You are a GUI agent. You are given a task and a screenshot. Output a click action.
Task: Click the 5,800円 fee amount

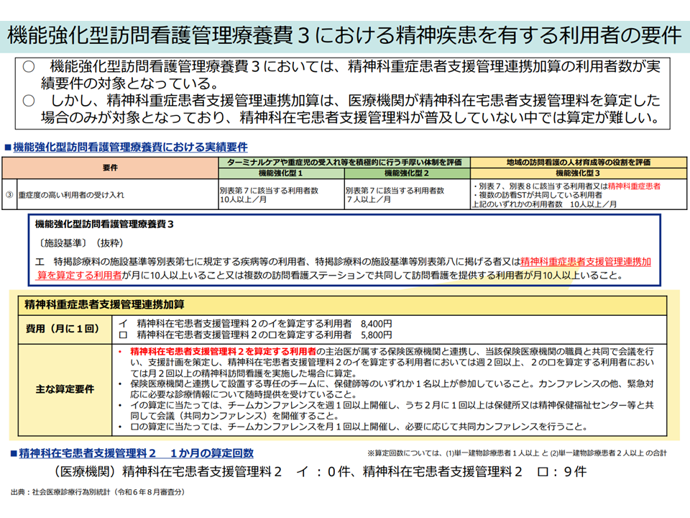click(x=377, y=335)
